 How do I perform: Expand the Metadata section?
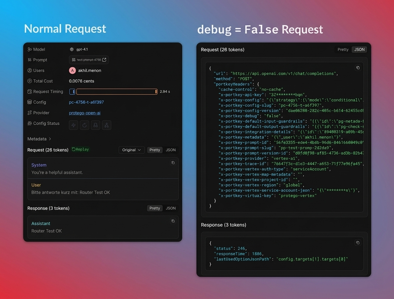(x=39, y=139)
